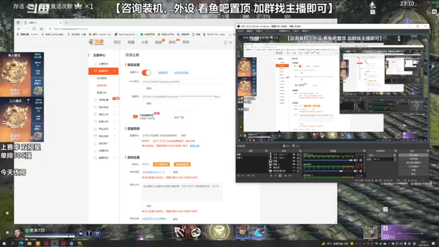Expand the 商业活动 sidebar section chevron
This screenshot has width=439, height=247.
click(115, 129)
